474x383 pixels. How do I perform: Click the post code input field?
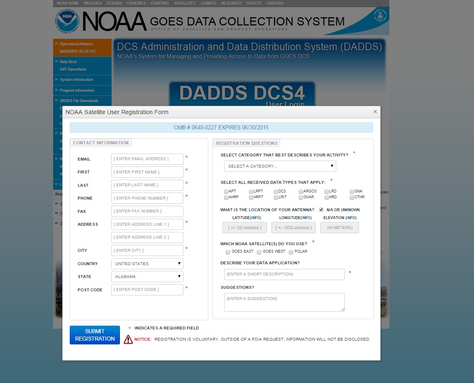click(x=147, y=290)
